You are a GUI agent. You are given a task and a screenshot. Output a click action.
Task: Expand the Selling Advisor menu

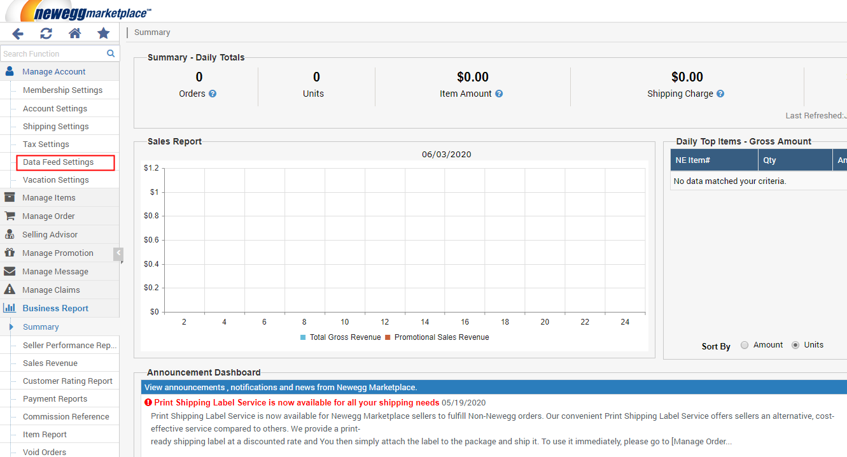59,234
